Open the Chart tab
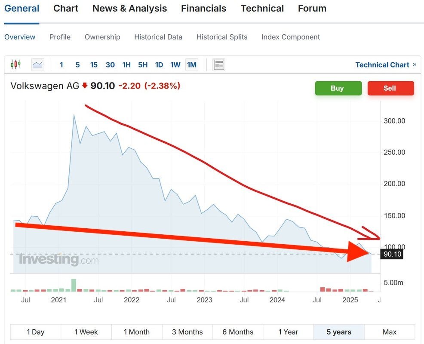Viewport: 424px width, 344px height. tap(66, 8)
